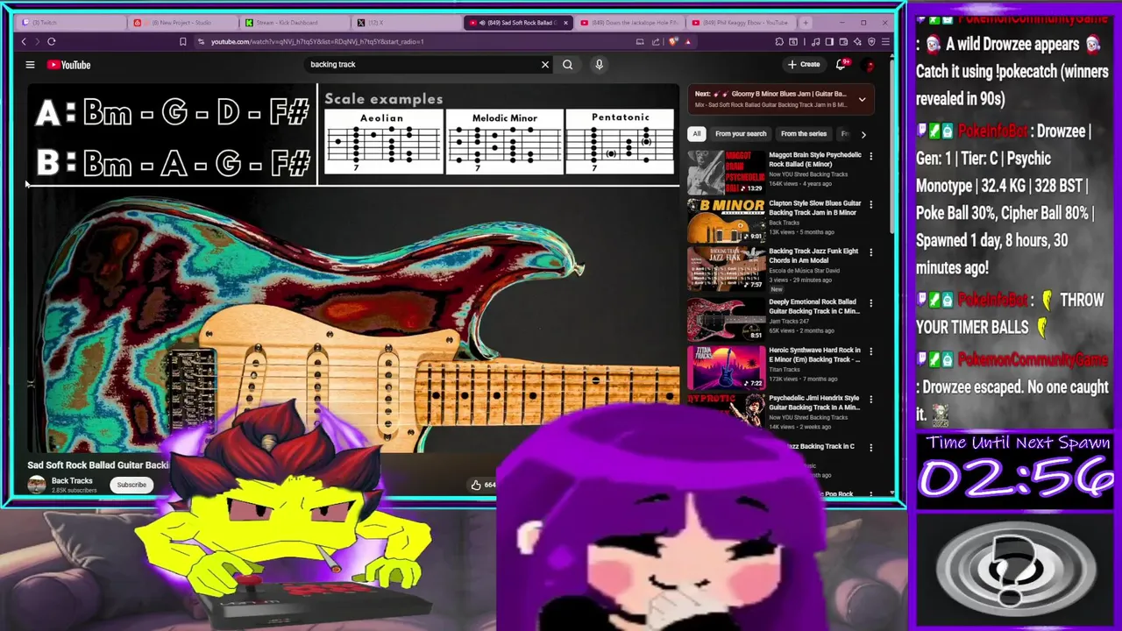Open options for Deeply Emotional Rock Ballad video
The height and width of the screenshot is (631, 1122).
(870, 303)
